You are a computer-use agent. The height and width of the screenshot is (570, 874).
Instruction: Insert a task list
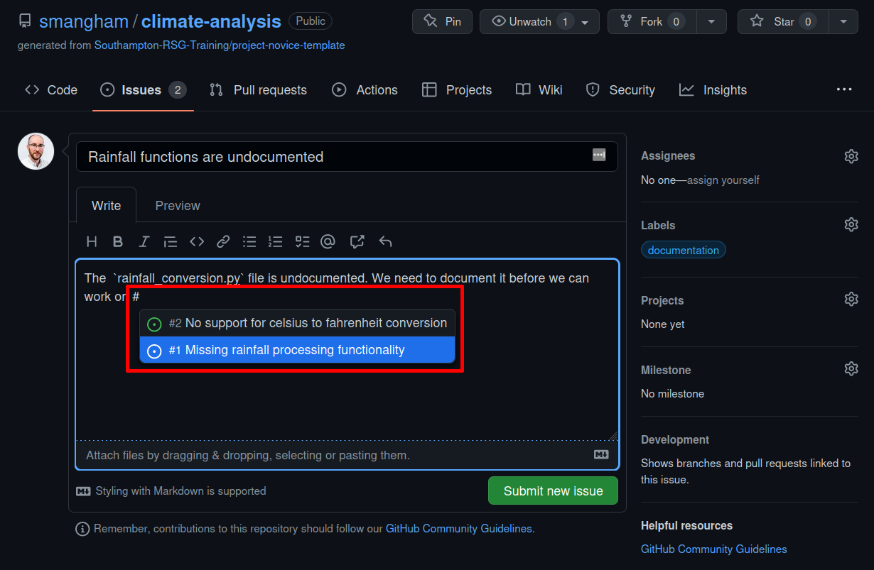pos(302,241)
